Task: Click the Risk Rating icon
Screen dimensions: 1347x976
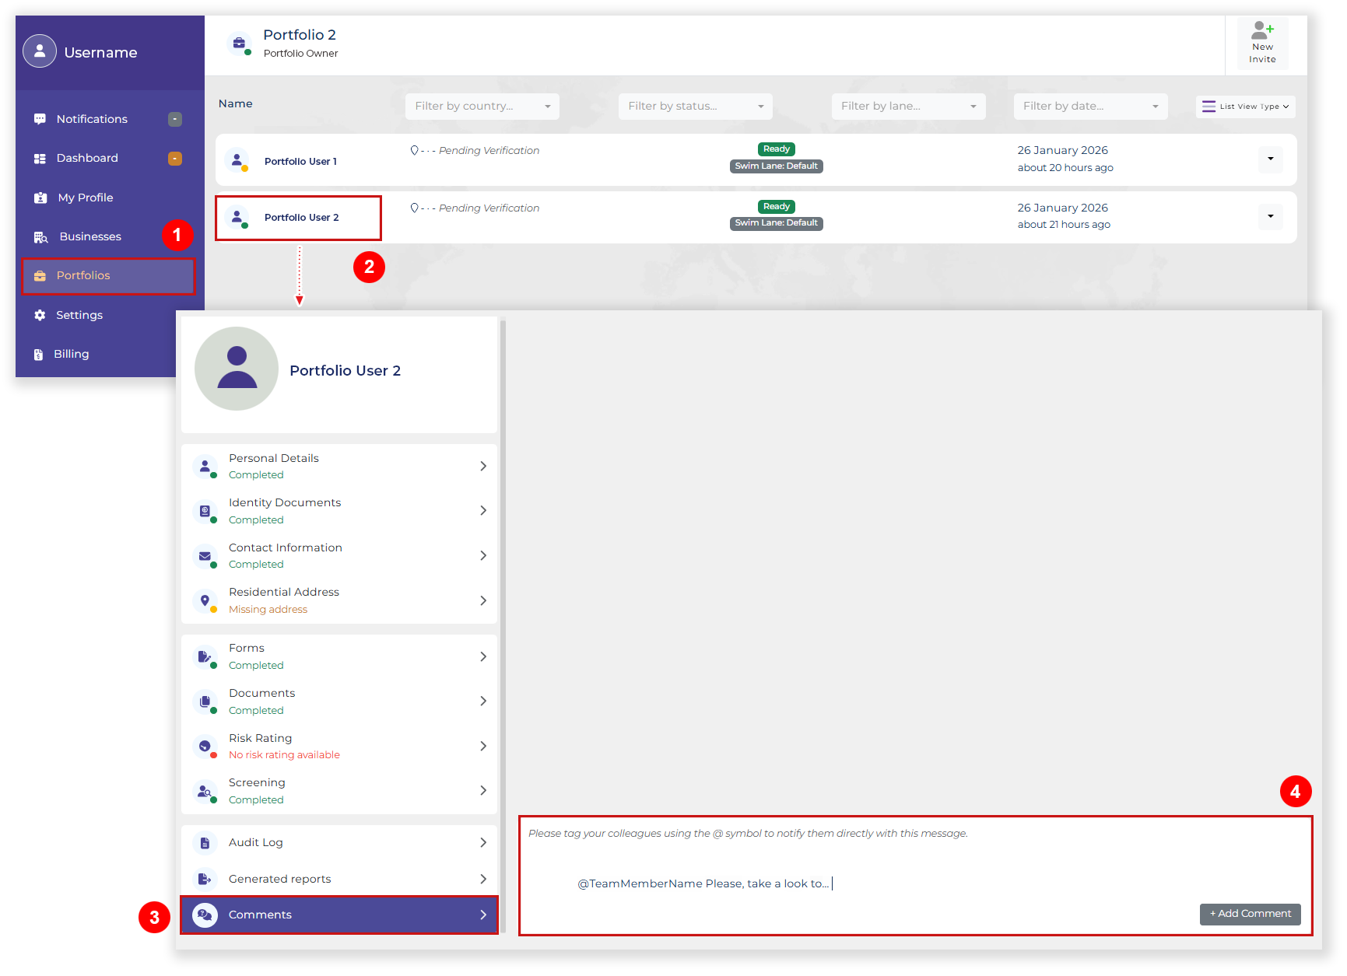Action: 205,747
